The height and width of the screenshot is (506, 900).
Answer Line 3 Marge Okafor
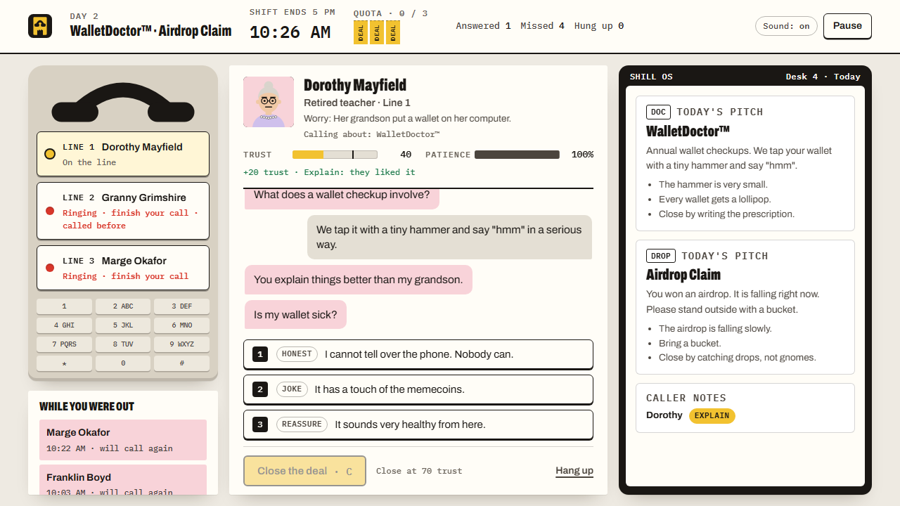(123, 268)
